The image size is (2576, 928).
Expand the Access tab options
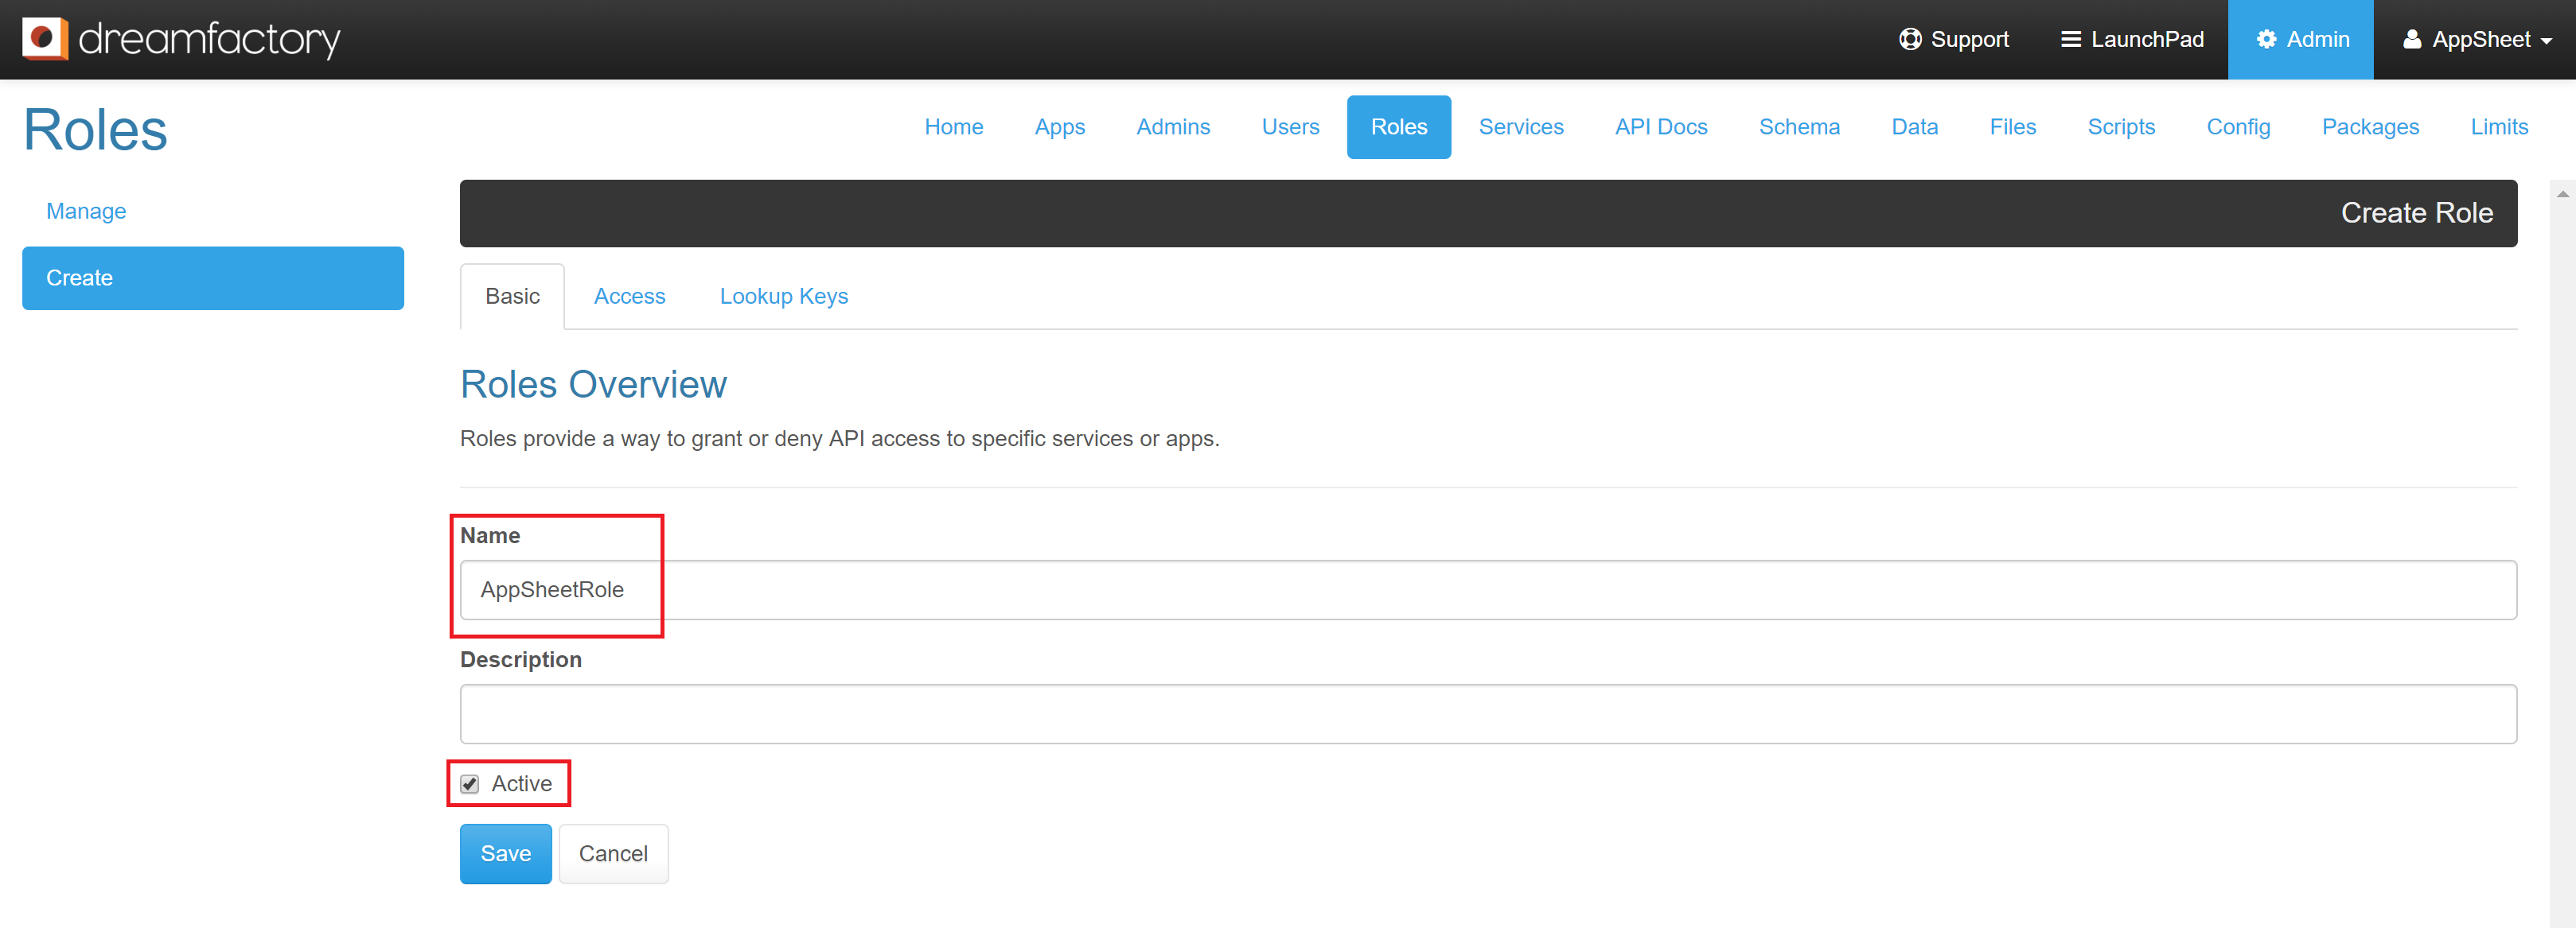[629, 296]
